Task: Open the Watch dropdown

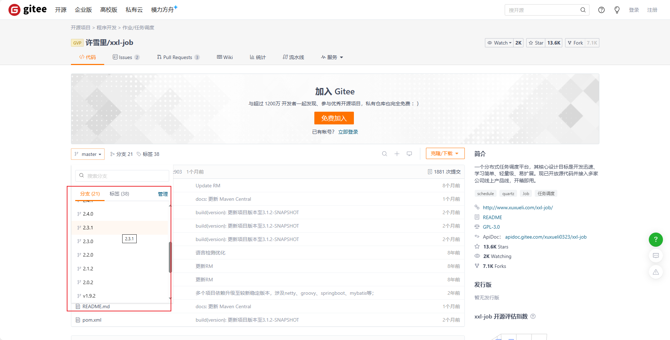Action: (499, 43)
